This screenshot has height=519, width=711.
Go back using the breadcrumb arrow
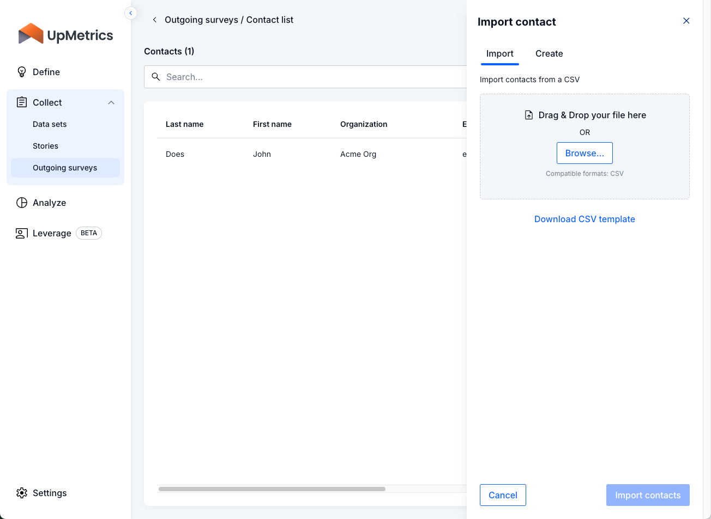[155, 20]
